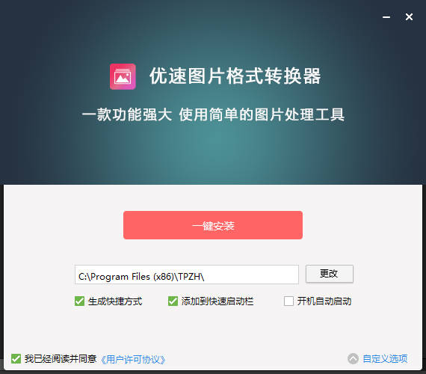Click the empty gray area below checkboxes
Image resolution: width=426 pixels, height=374 pixels.
pyautogui.click(x=213, y=329)
